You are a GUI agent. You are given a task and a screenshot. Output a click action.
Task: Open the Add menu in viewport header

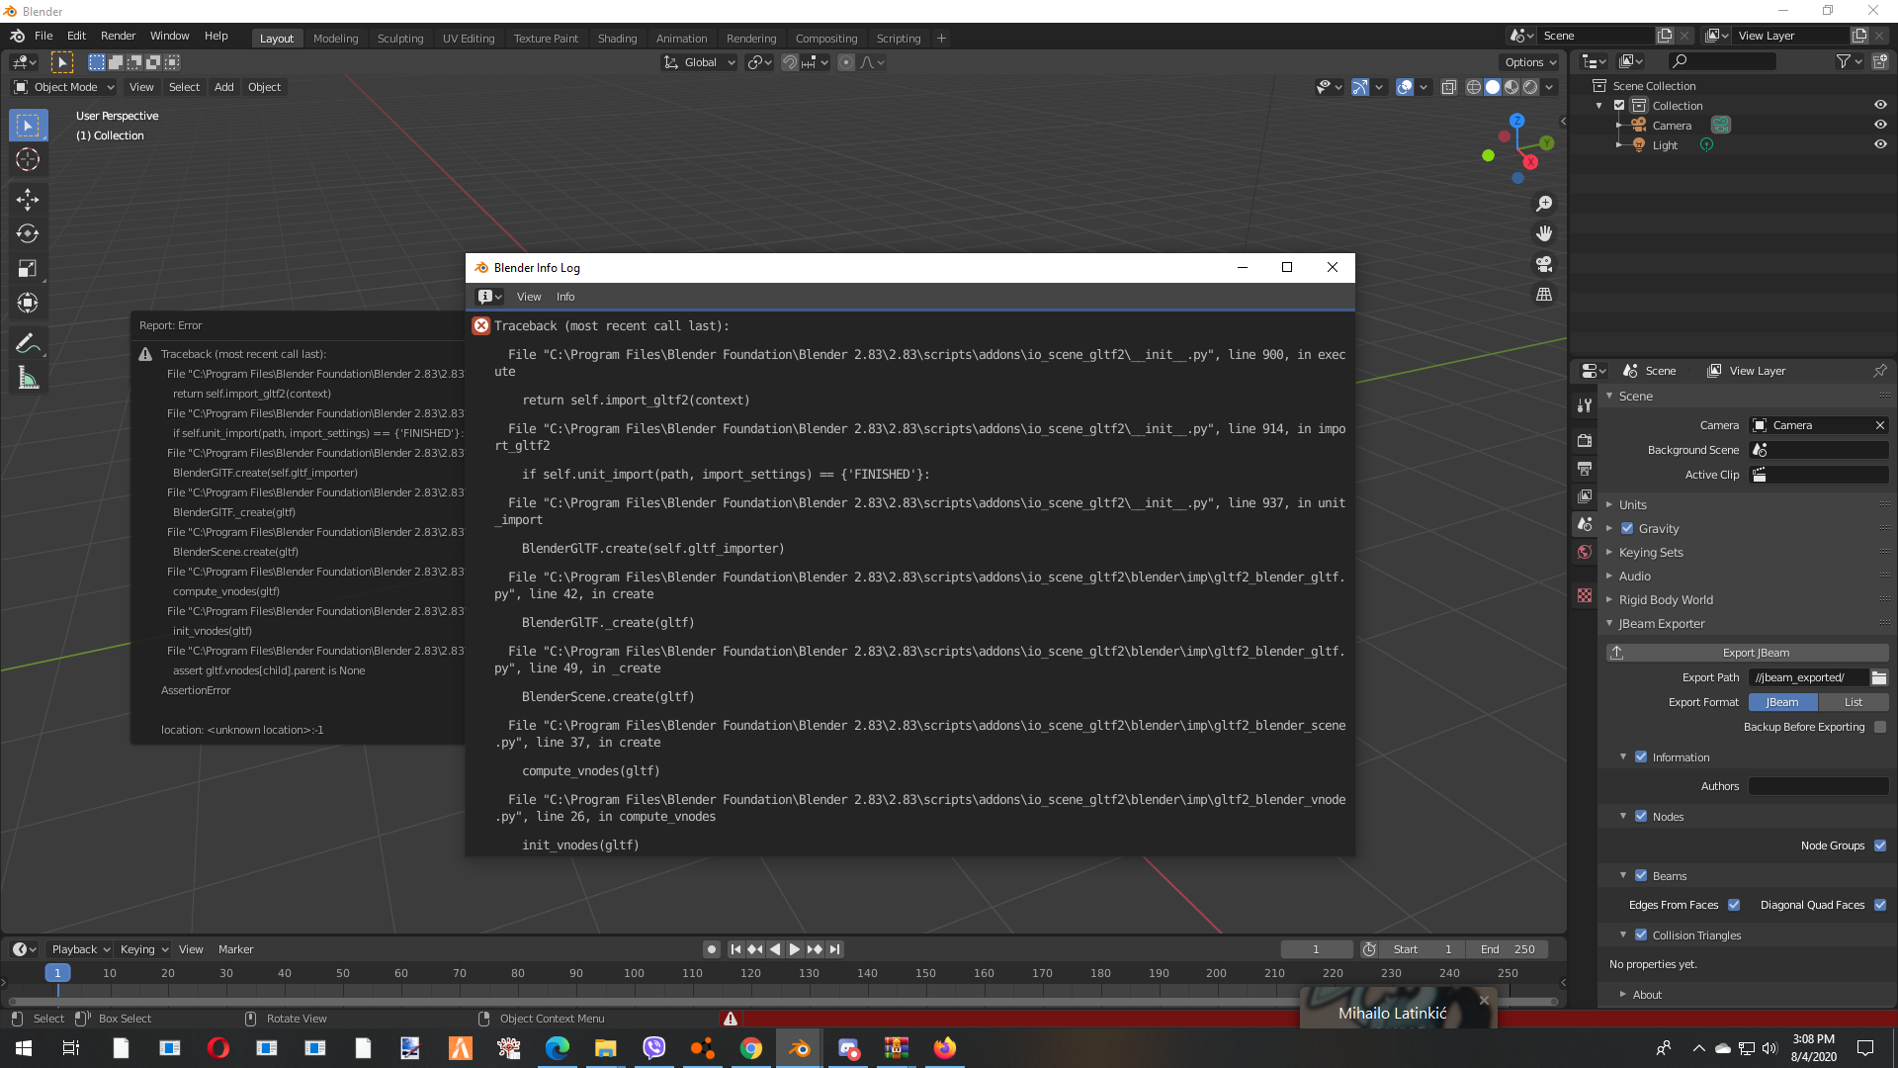224,87
